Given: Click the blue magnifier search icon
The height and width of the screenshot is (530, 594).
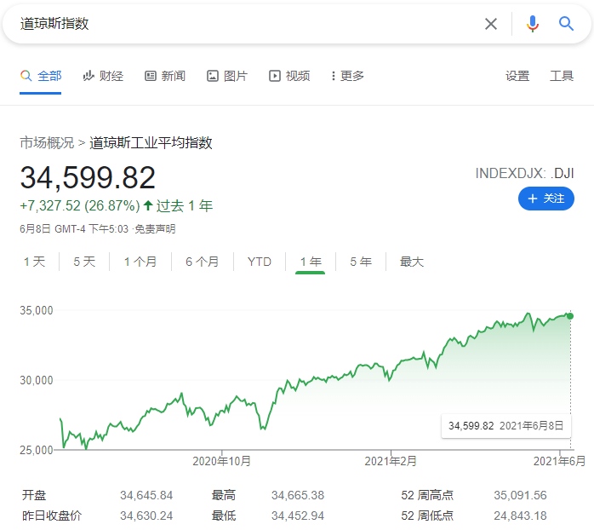Looking at the screenshot, I should tap(566, 24).
